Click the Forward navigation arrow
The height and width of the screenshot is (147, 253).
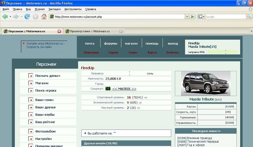(16, 17)
